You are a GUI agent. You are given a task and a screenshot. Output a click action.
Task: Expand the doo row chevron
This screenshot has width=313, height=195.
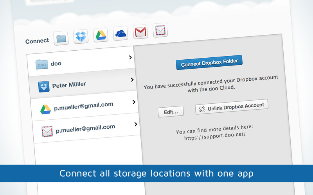point(130,57)
